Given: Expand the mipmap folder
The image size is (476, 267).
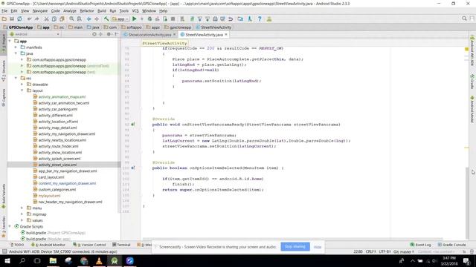Looking at the screenshot, I should pyautogui.click(x=22, y=214).
